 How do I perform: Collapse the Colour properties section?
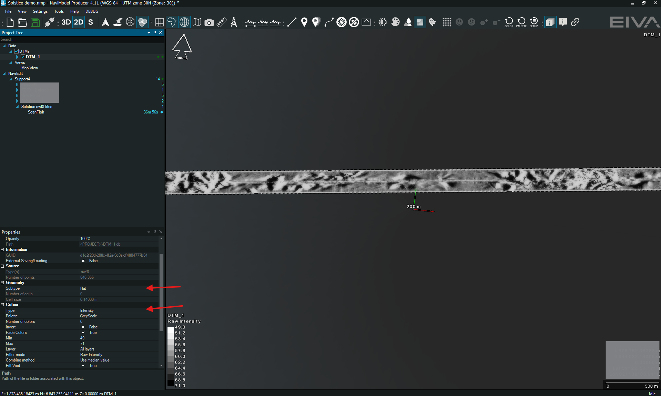point(2,305)
